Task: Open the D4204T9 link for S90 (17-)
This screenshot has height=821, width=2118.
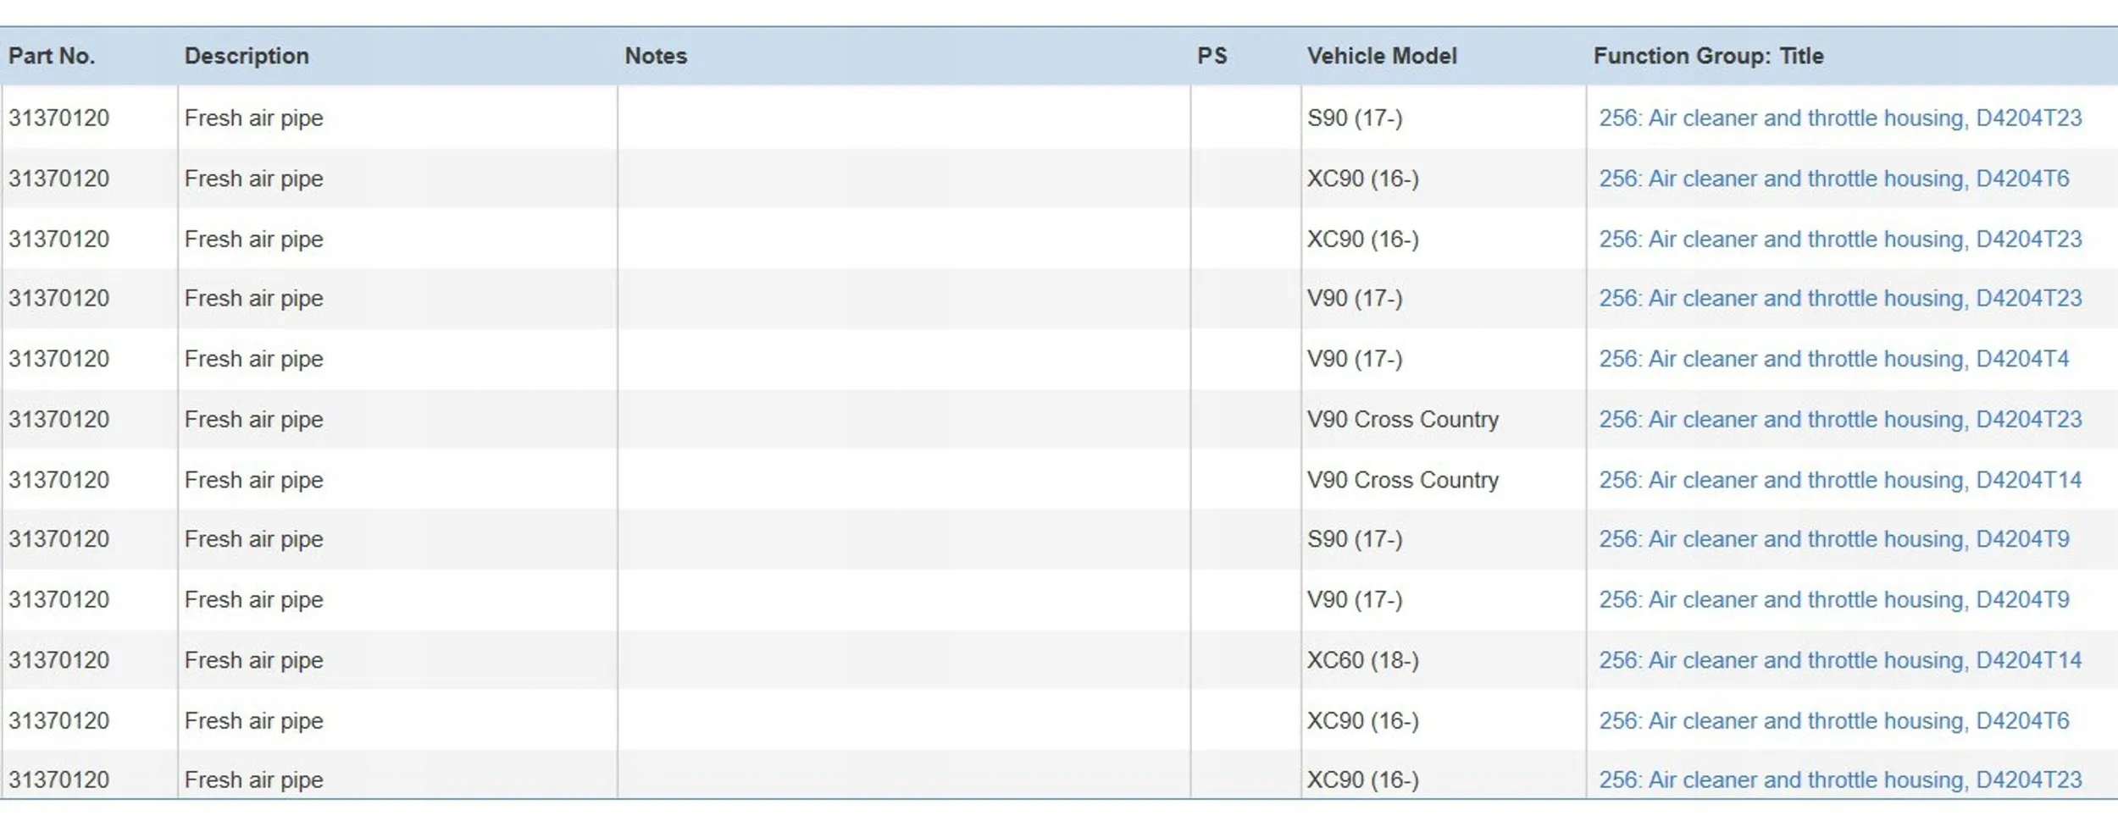Action: click(1833, 539)
